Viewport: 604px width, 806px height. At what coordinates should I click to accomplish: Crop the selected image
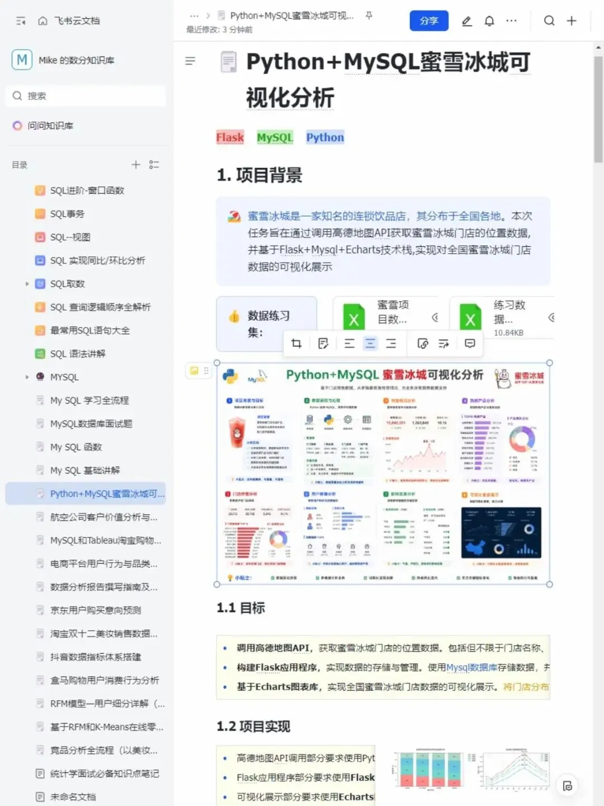tap(296, 344)
